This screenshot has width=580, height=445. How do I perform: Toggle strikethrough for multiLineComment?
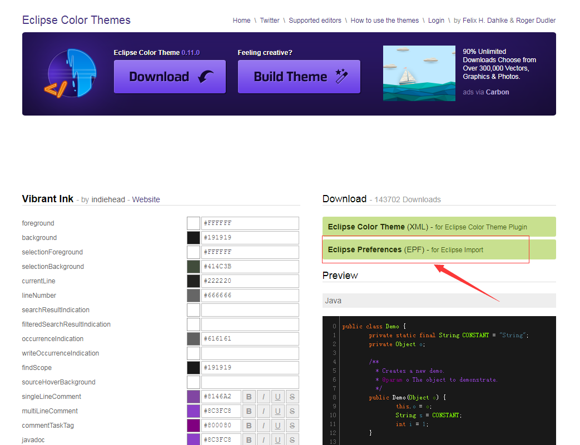(x=292, y=411)
